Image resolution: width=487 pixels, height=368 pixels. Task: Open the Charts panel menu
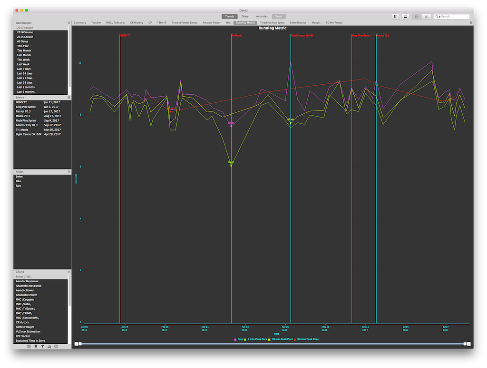(x=69, y=272)
